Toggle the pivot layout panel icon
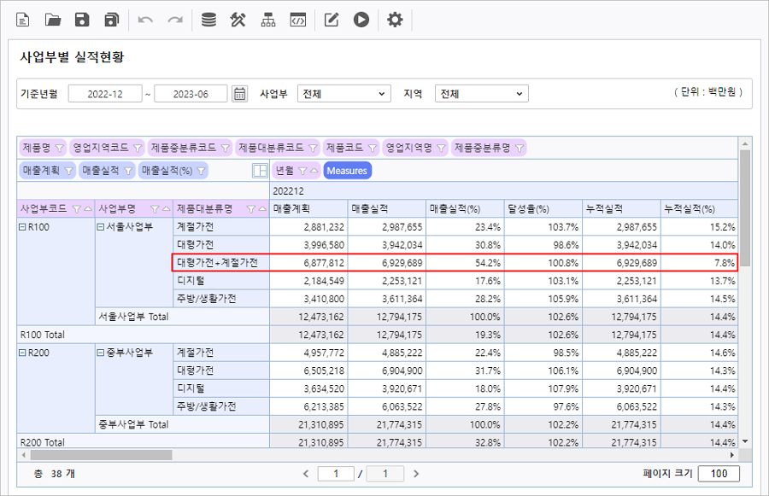The image size is (769, 496). click(260, 171)
